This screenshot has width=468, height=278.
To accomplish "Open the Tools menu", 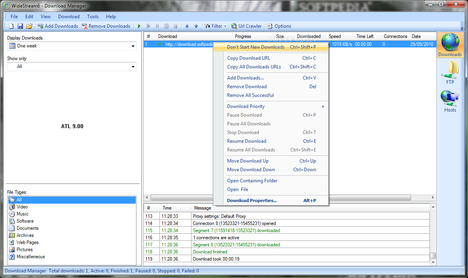I will [x=93, y=17].
